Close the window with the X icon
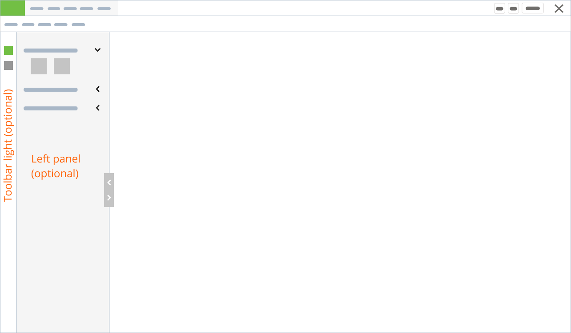This screenshot has height=333, width=571. pos(559,8)
